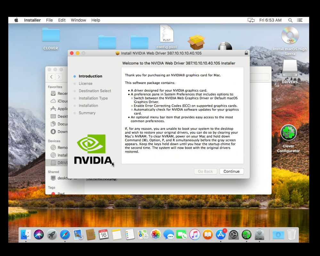Image resolution: width=320 pixels, height=256 pixels.
Task: Select the Installation step
Action: coord(88,105)
